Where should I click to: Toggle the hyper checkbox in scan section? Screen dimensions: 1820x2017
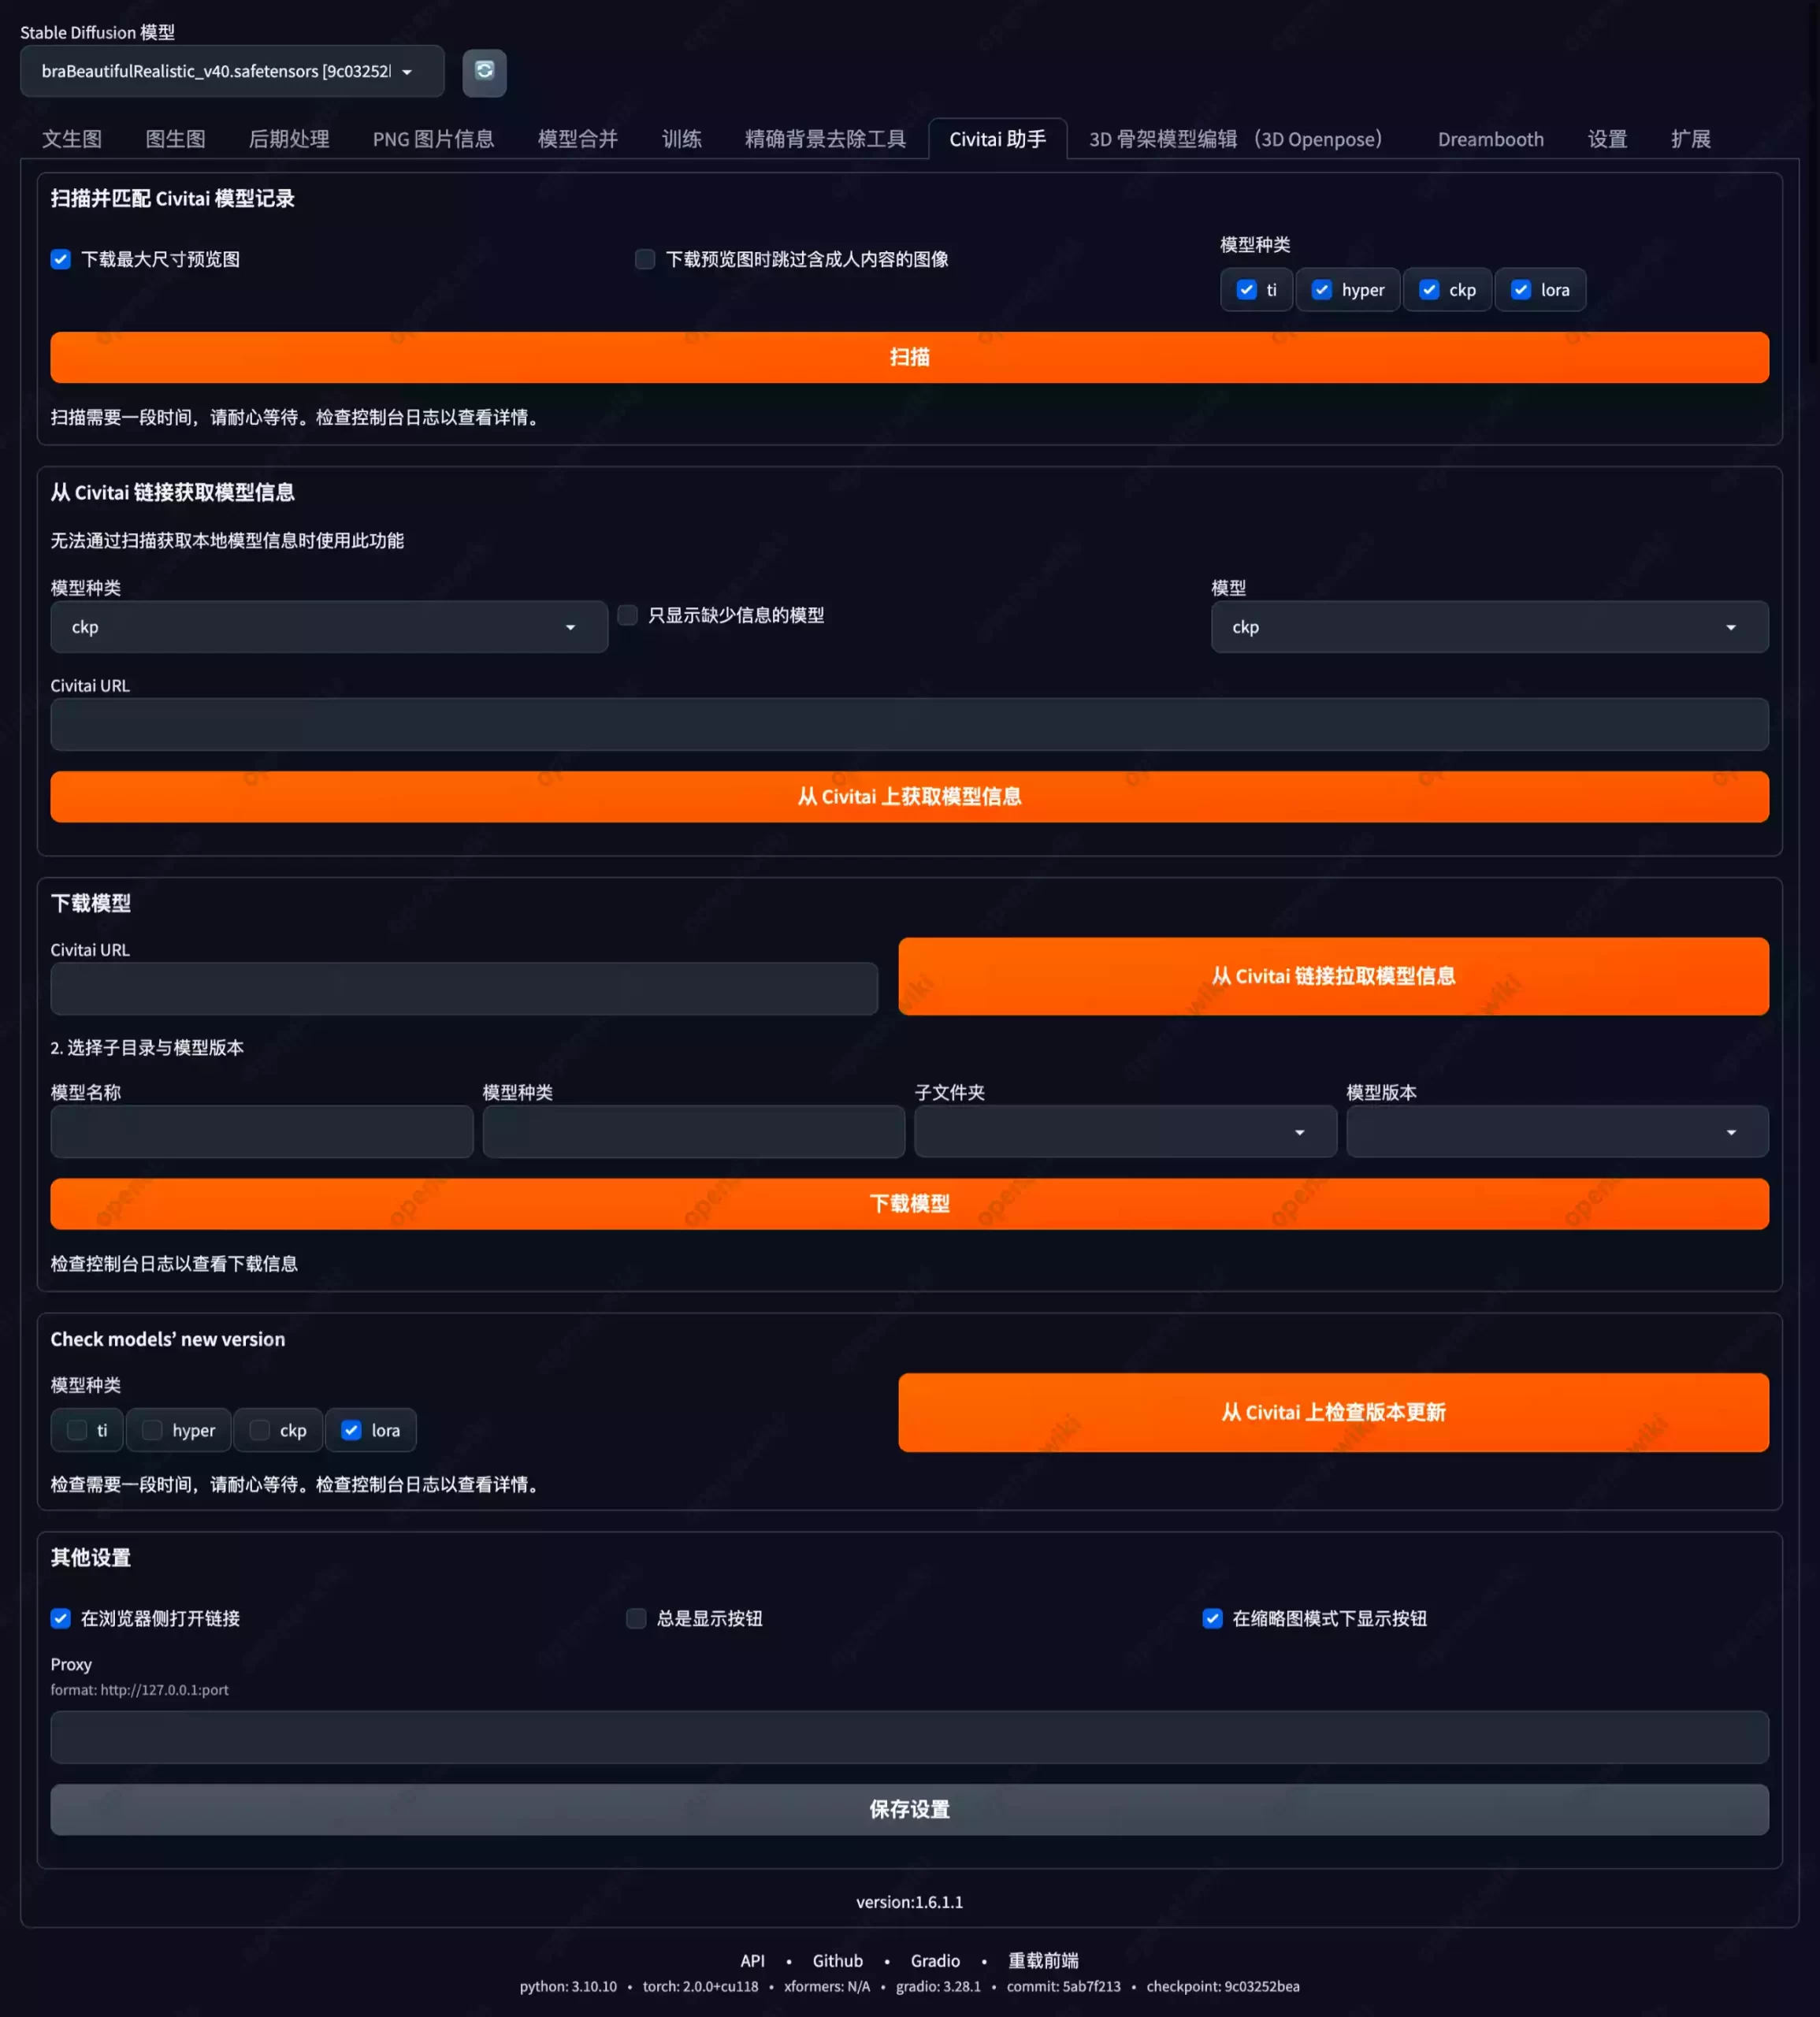[x=1321, y=290]
